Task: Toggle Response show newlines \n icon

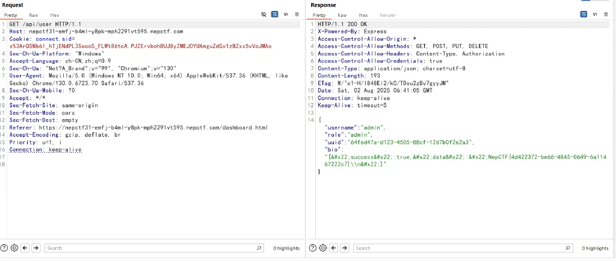Action: 595,14
